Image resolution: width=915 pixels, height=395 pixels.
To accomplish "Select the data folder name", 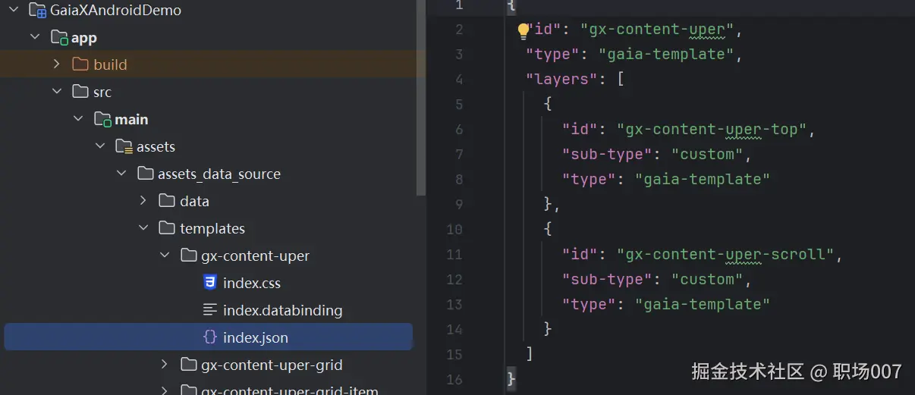I will click(194, 202).
